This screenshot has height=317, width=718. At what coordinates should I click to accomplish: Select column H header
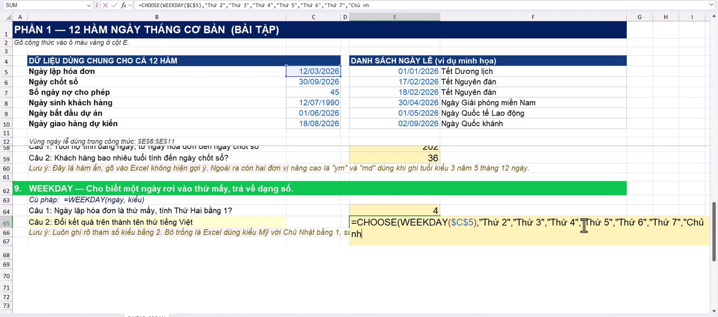coord(666,17)
